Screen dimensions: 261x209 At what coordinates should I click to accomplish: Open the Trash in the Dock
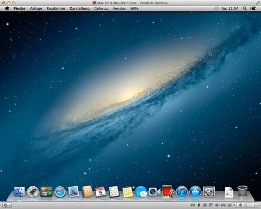pos(243,192)
